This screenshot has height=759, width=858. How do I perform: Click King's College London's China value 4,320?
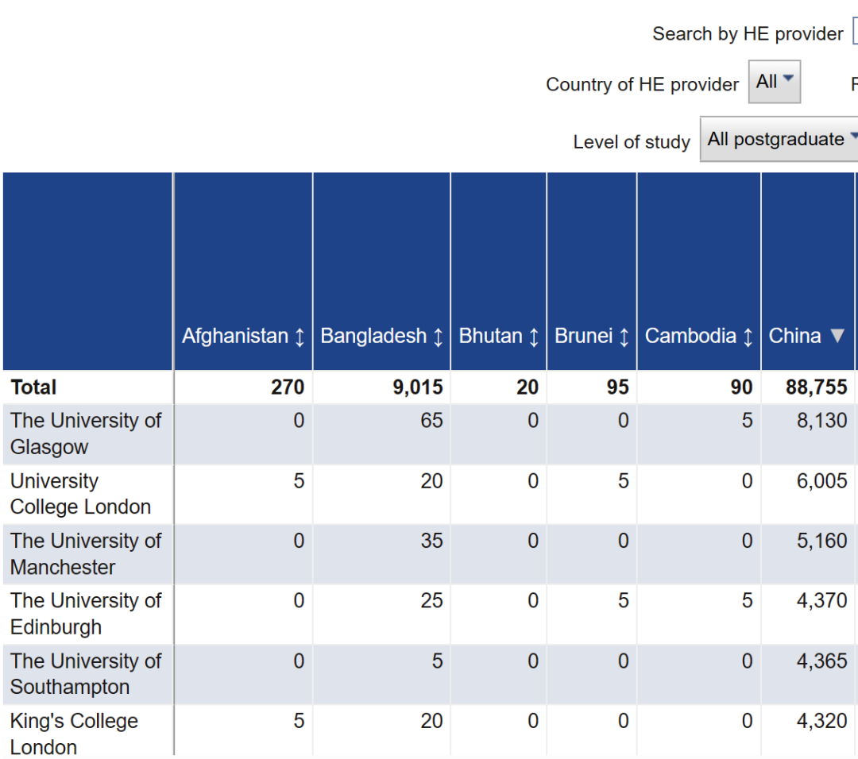[822, 721]
